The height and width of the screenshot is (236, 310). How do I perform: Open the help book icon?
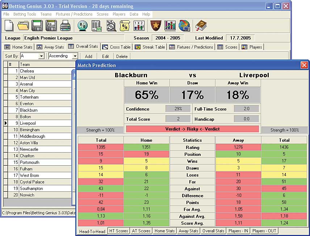tap(201, 26)
